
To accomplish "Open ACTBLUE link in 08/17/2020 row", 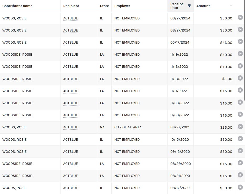I will (x=70, y=188).
